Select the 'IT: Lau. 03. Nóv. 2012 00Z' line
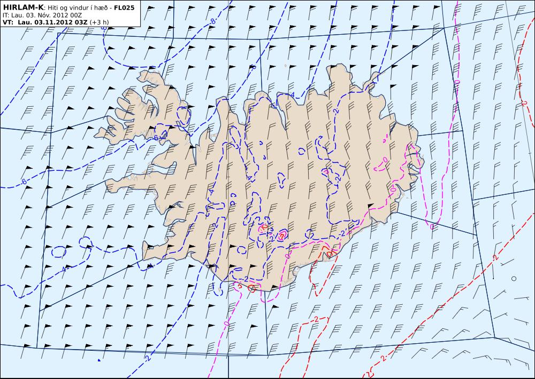This screenshot has height=379, width=535. click(42, 15)
